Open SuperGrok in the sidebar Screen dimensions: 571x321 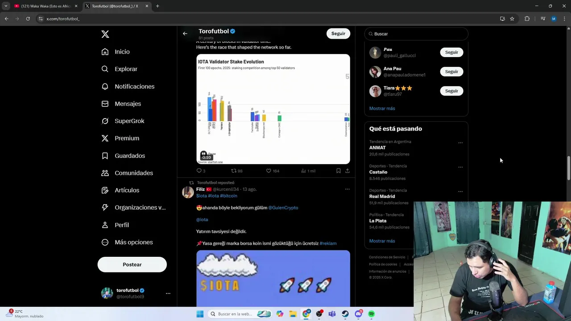pos(123,121)
